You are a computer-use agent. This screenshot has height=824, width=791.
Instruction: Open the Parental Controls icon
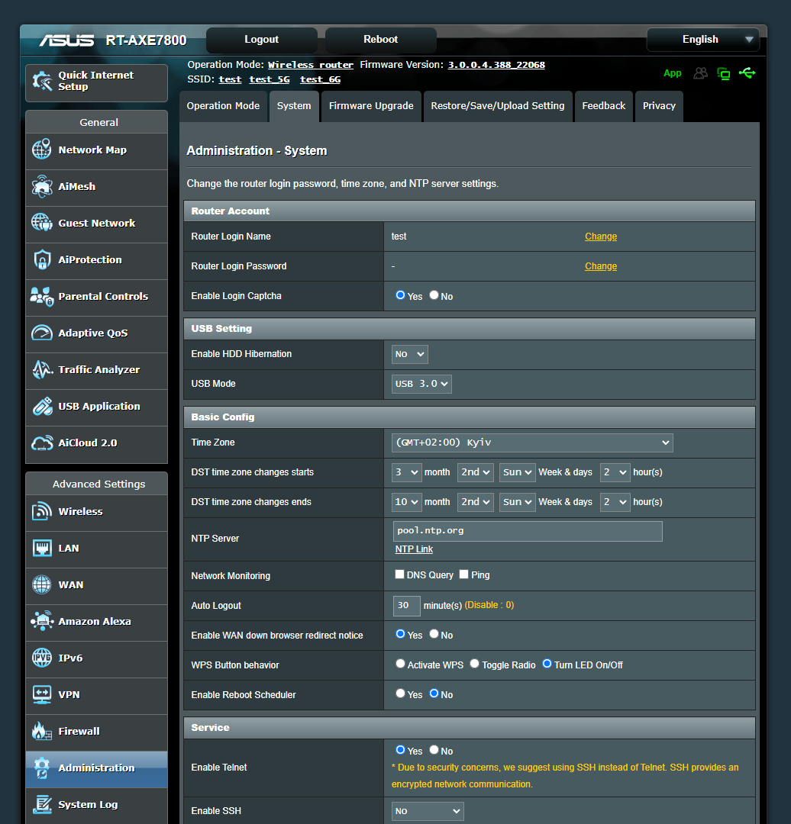point(42,296)
